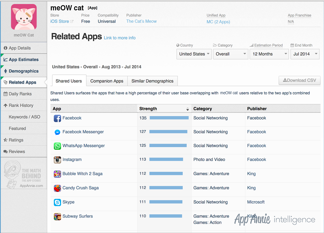Click 'Photo and Video' category text
The image size is (324, 233).
pos(209,159)
